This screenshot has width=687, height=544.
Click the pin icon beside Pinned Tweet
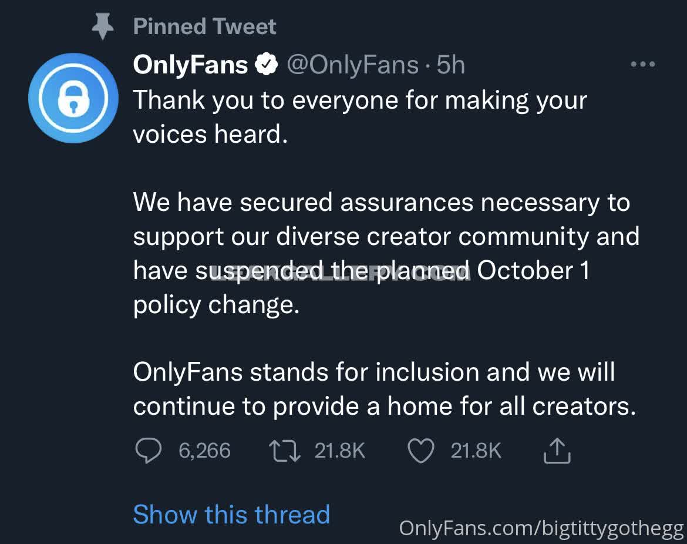coord(103,26)
